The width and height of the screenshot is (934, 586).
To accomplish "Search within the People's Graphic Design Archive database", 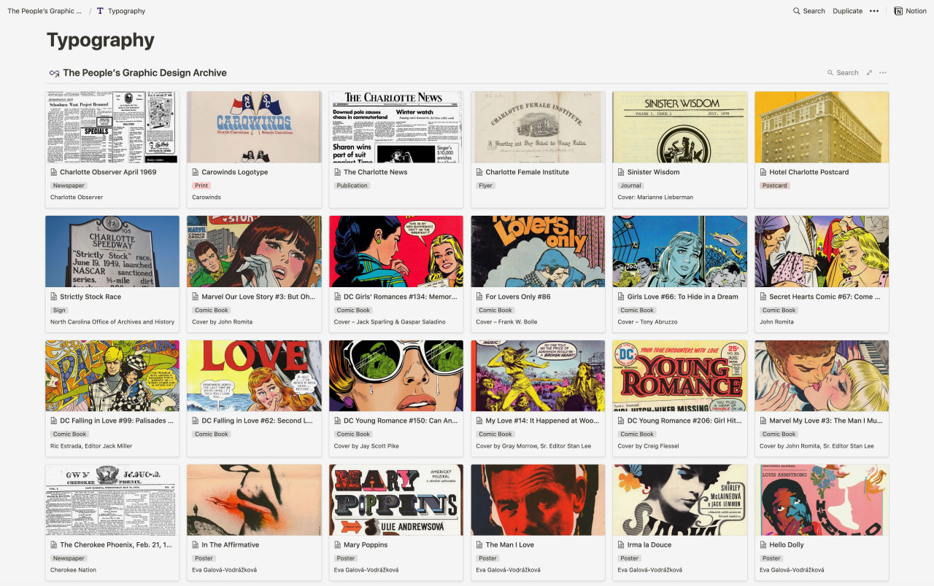I will click(x=843, y=73).
